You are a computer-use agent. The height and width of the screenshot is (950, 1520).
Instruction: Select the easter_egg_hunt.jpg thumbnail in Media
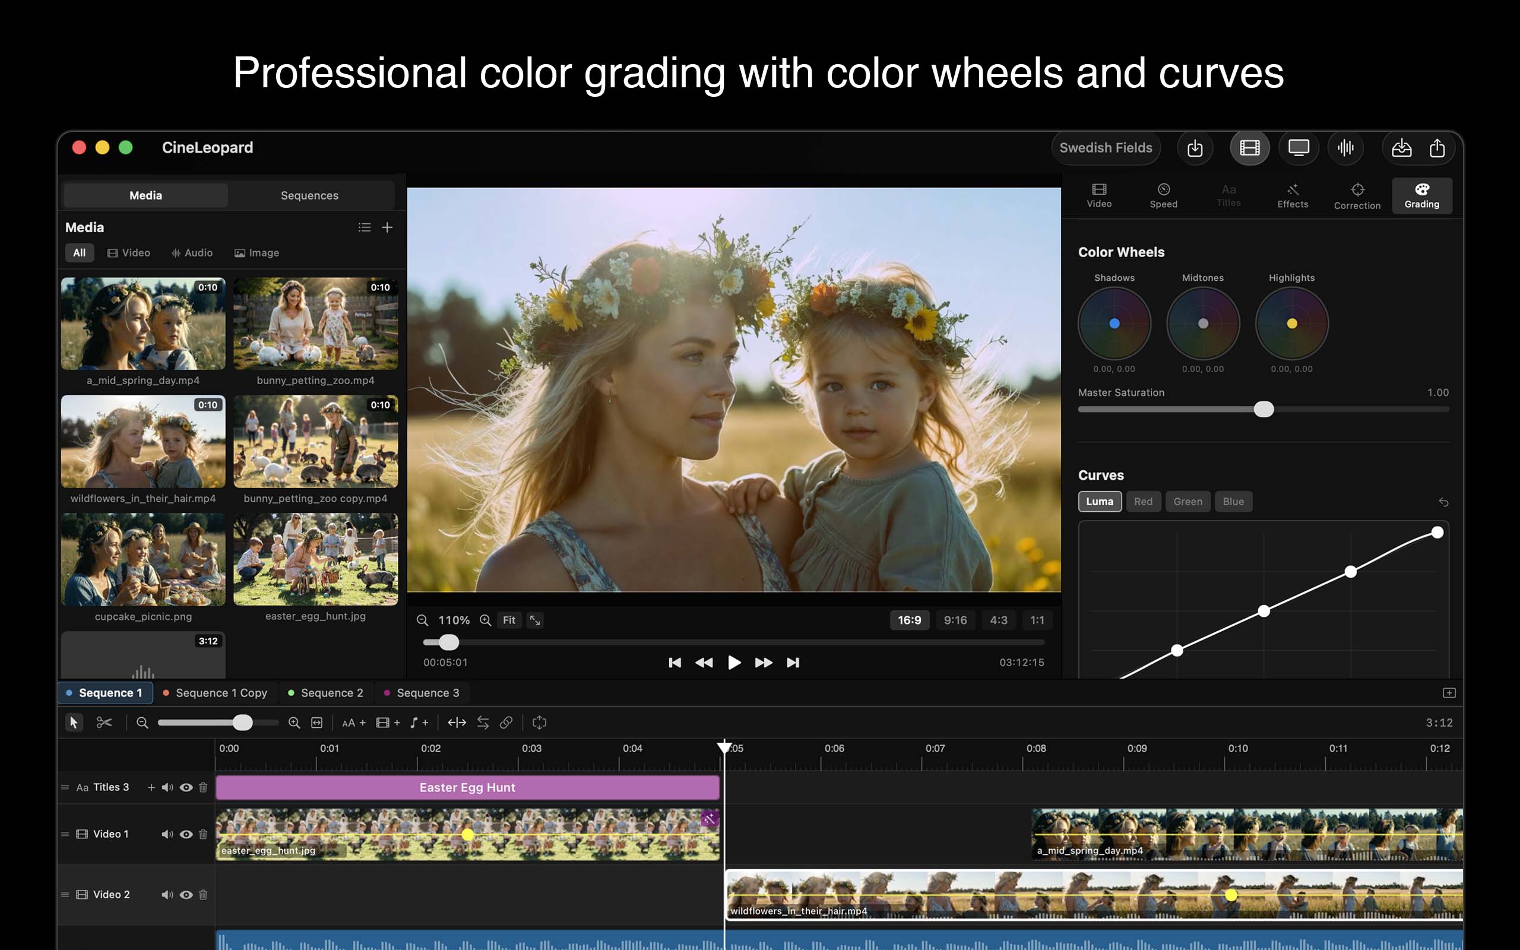316,559
